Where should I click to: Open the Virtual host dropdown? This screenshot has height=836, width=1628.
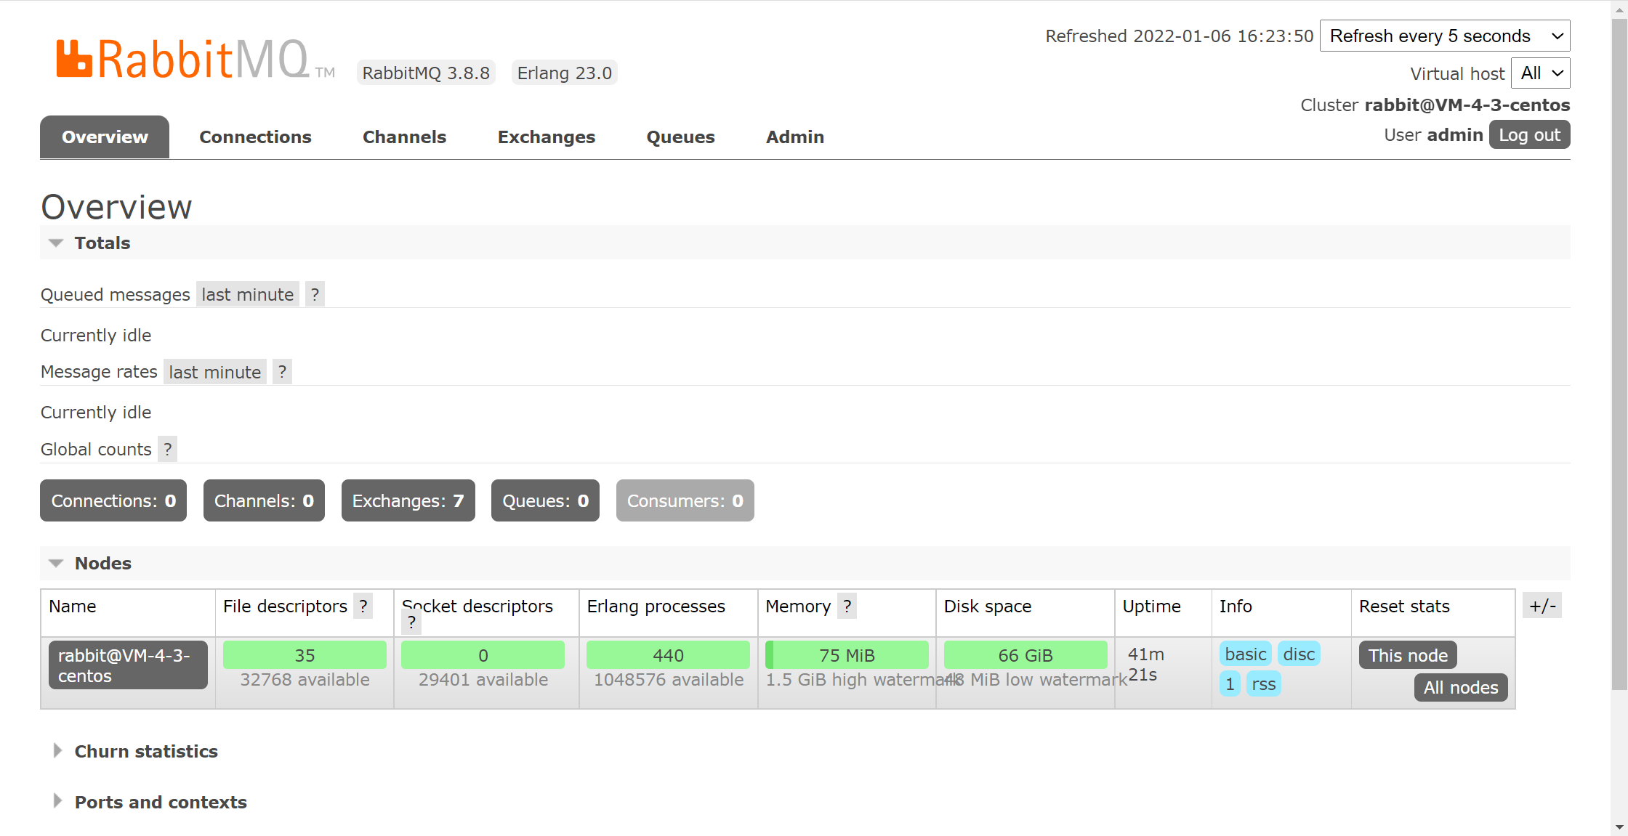click(1541, 73)
